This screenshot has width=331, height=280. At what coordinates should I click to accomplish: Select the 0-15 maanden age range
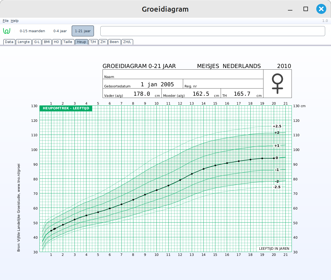32,31
